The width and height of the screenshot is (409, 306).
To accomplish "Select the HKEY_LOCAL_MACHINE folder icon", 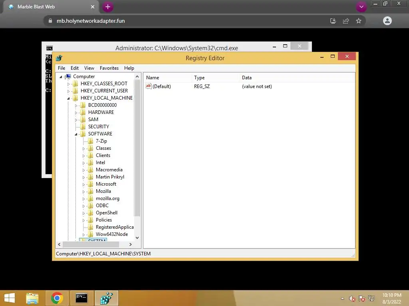I will [75, 98].
